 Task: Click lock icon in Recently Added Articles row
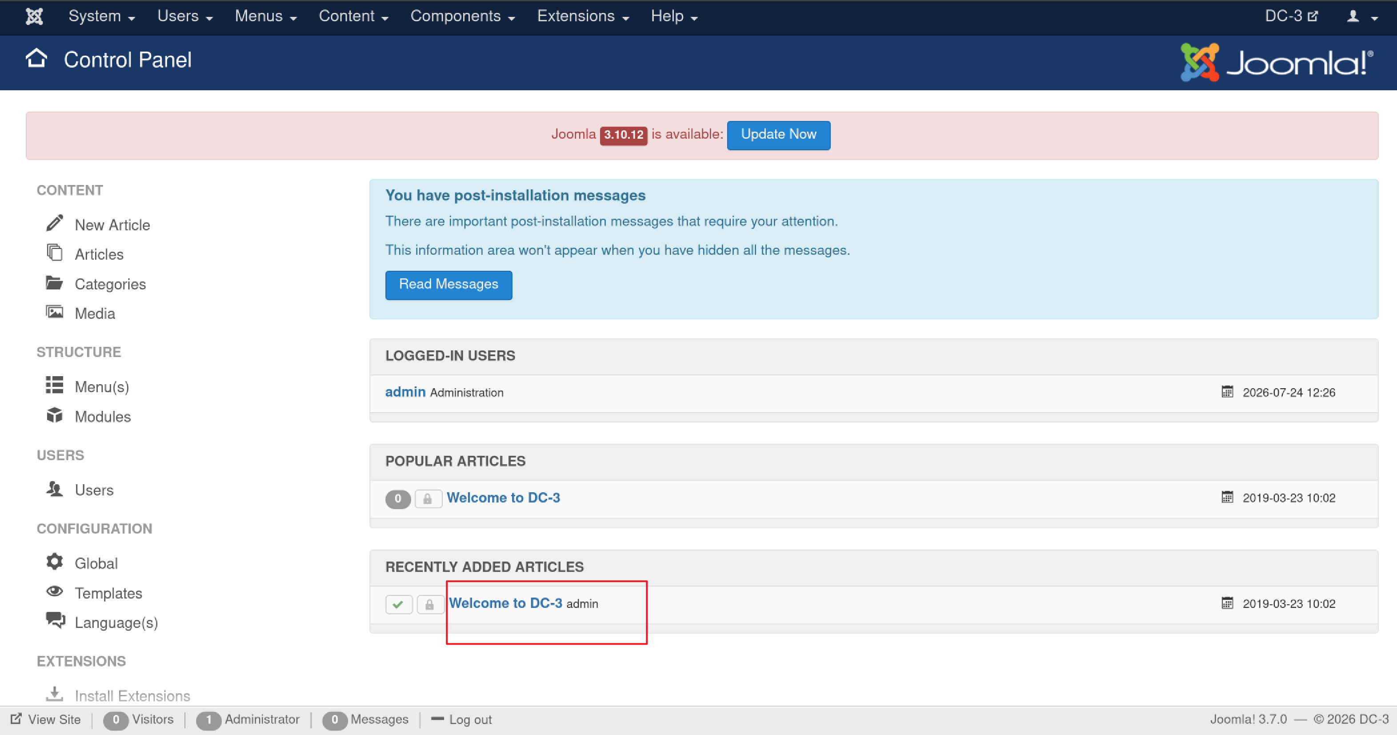430,604
